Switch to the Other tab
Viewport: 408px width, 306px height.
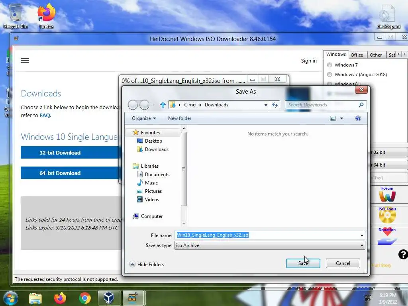376,55
